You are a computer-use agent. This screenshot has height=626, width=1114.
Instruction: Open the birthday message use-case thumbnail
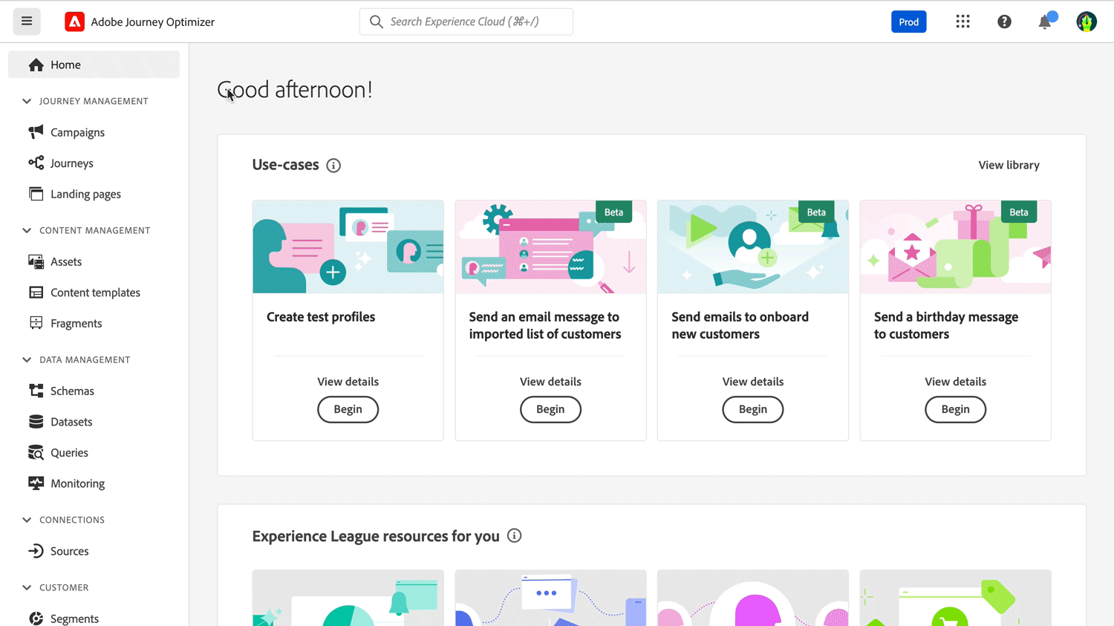(955, 247)
